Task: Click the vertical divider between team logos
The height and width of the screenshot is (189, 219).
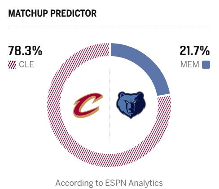Action: tap(109, 105)
